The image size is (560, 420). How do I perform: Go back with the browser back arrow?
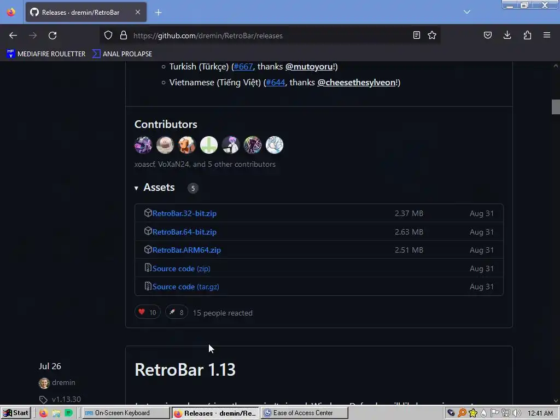(13, 36)
